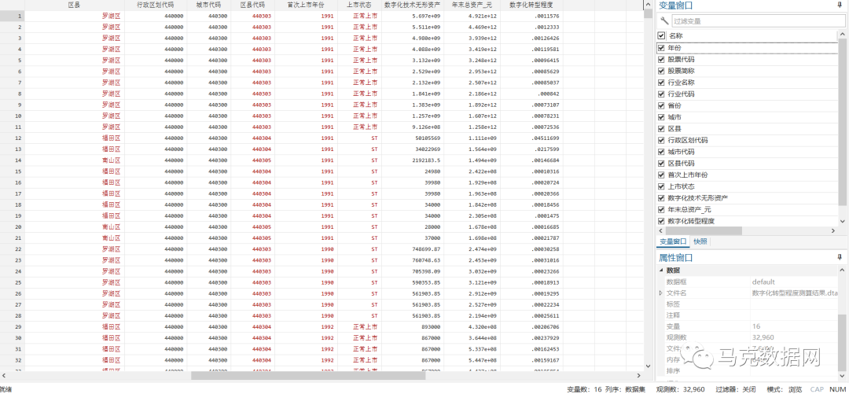Uncheck the 行业名称 variable checkbox
Image resolution: width=849 pixels, height=394 pixels.
(661, 83)
